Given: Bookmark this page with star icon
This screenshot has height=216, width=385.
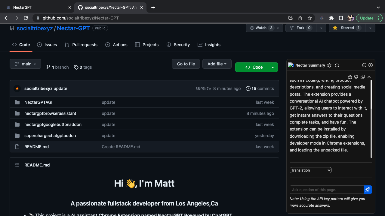Looking at the screenshot, I should [x=310, y=18].
